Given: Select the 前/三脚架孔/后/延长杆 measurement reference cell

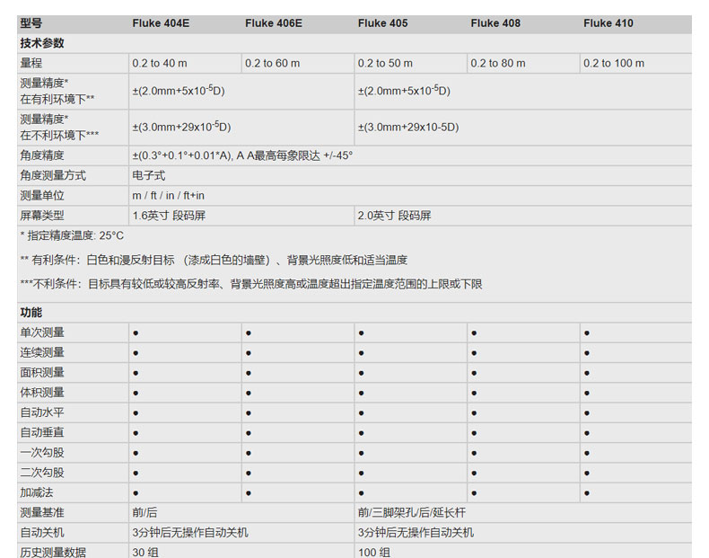Looking at the screenshot, I should (411, 513).
